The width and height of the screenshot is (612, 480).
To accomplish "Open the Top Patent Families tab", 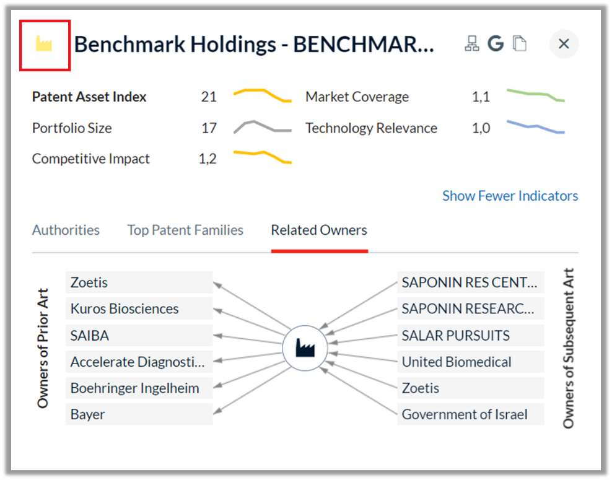I will (185, 230).
